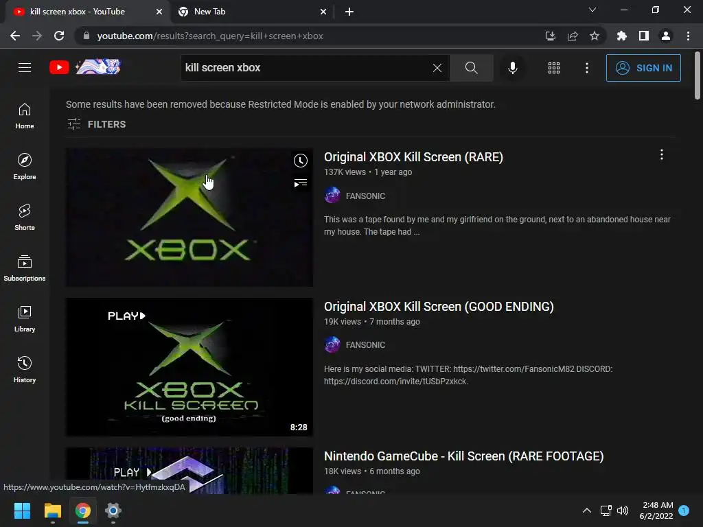Image resolution: width=703 pixels, height=527 pixels.
Task: Reload the page
Action: coord(59,36)
